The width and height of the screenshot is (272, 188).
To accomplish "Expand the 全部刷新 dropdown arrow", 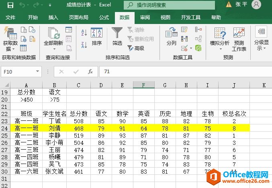I will click(54, 49).
